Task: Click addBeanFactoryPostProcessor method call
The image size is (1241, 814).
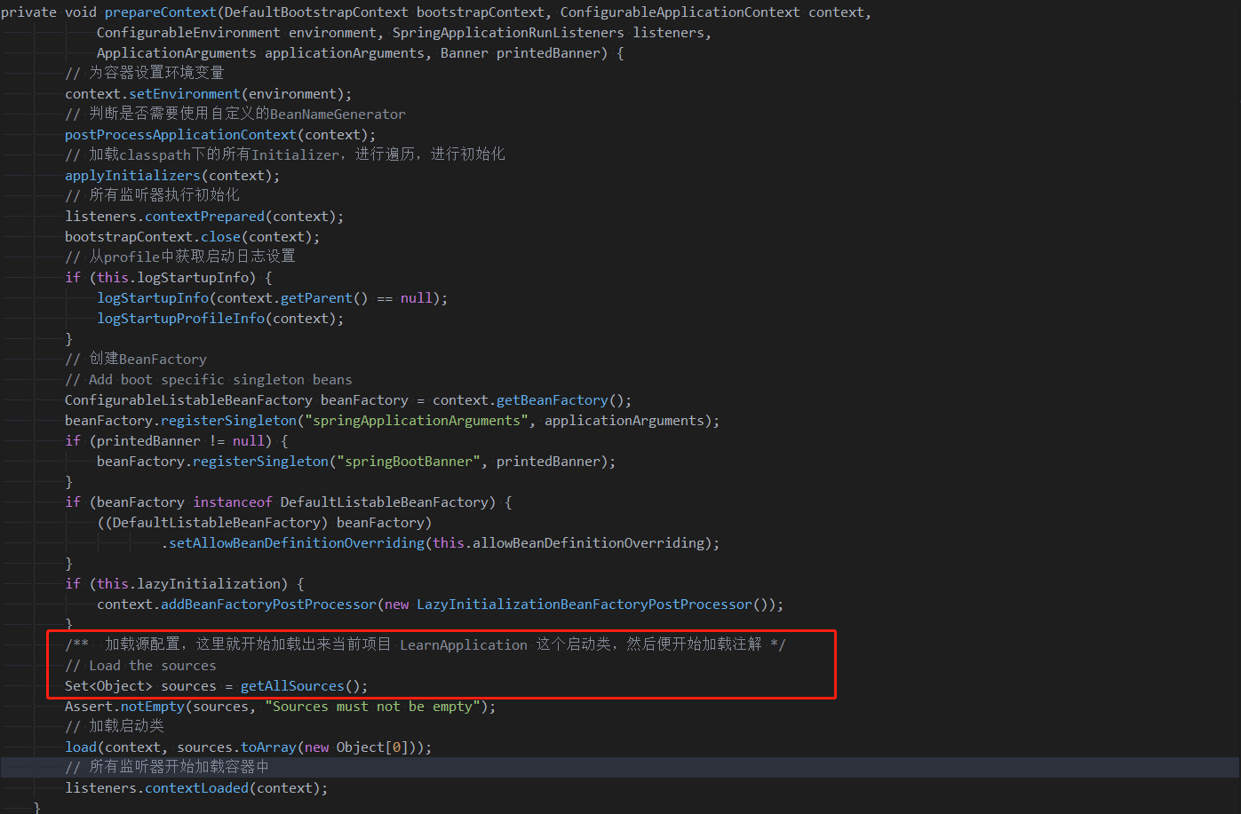Action: 268,605
